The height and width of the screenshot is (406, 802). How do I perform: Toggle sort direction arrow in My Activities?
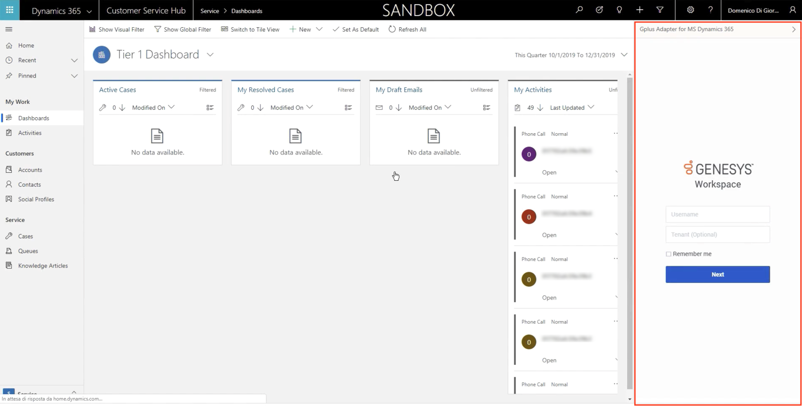[540, 108]
